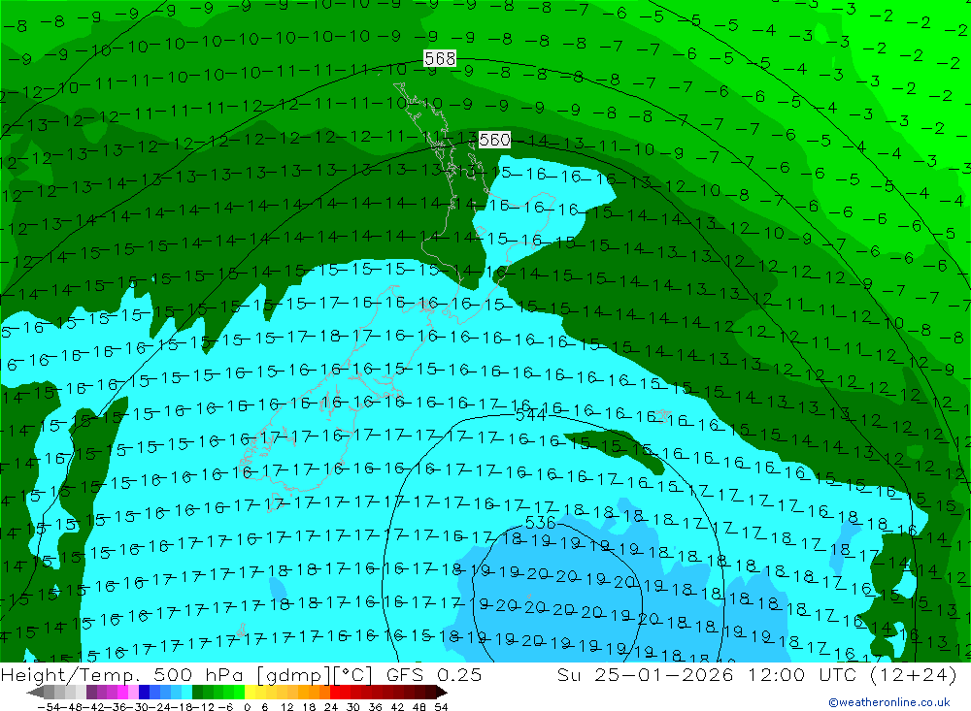Select the cyan swatch on the temperature legend
Screen dimensions: 971x711
point(186,692)
